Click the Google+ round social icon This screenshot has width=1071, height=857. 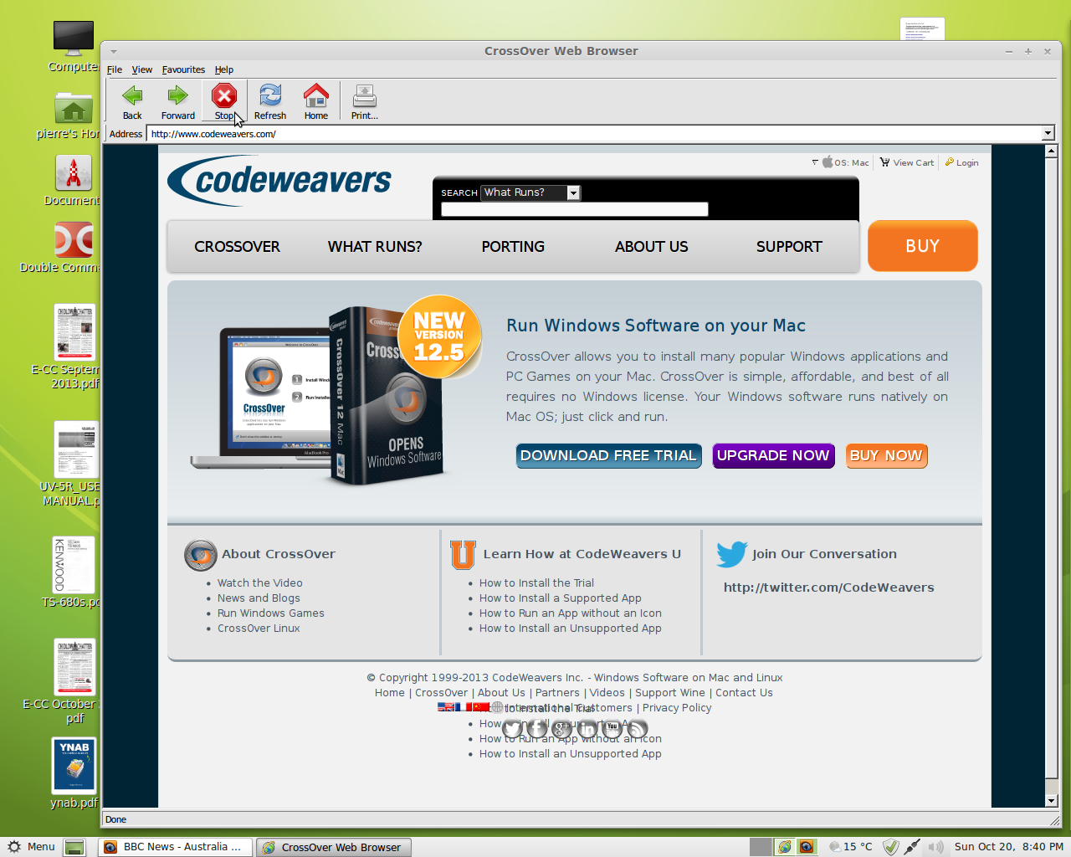coord(562,729)
